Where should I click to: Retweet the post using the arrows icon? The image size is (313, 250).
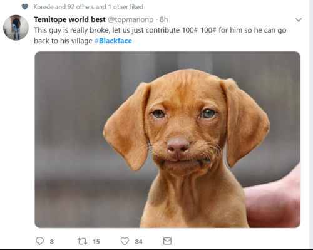click(82, 241)
